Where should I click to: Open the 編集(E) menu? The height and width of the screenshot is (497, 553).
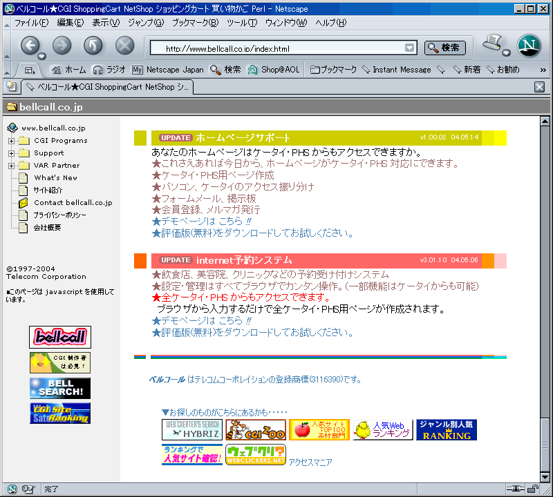71,23
